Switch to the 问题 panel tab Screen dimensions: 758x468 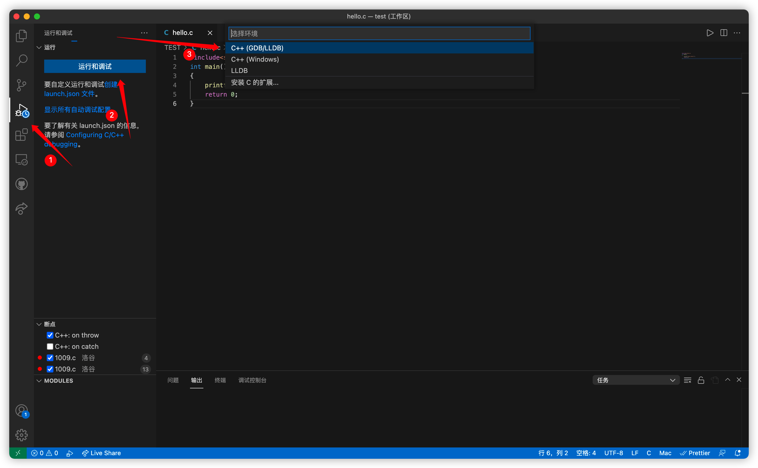point(173,380)
